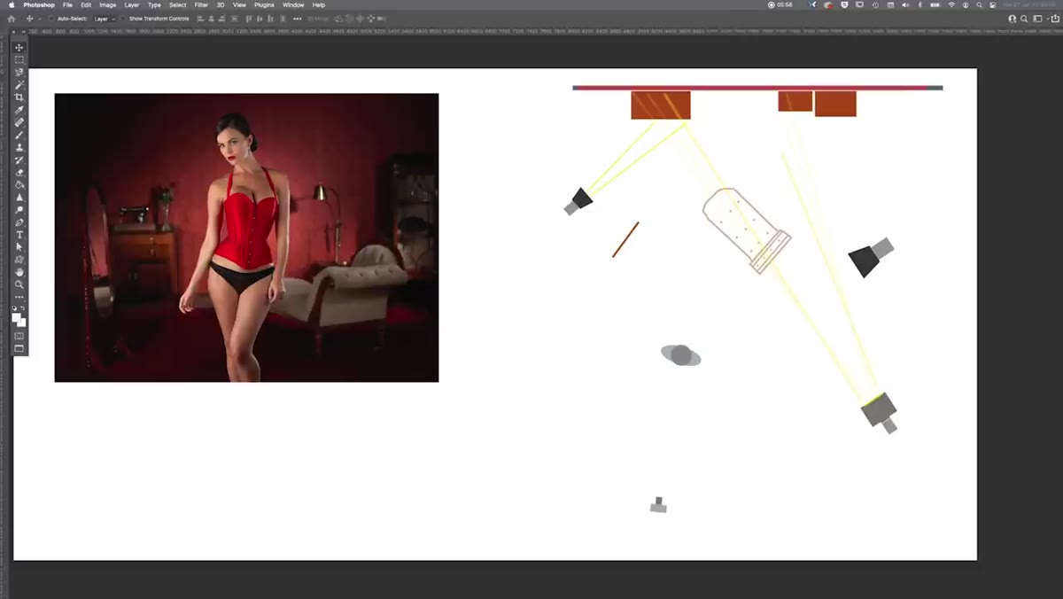The image size is (1063, 599).
Task: Open the 3D menu
Action: [221, 5]
